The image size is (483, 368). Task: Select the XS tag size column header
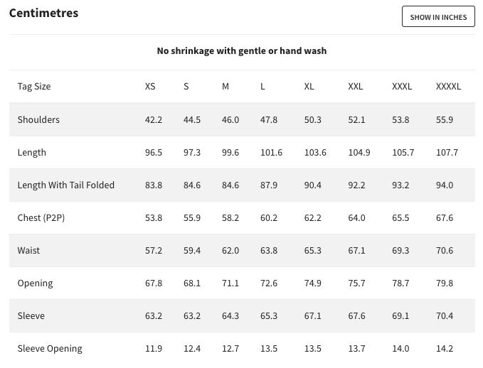click(x=150, y=87)
